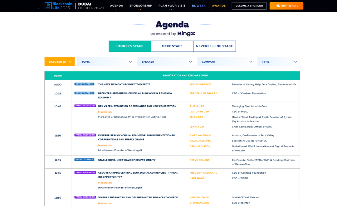Screen dimensions: 337x207
Task: Click 'Where Centralized and Decentralized Finance Converge' title
Action: click(138, 198)
